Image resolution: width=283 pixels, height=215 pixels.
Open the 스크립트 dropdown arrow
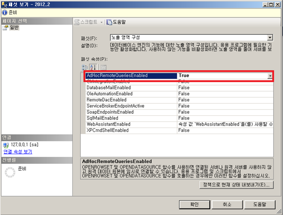click(102, 22)
